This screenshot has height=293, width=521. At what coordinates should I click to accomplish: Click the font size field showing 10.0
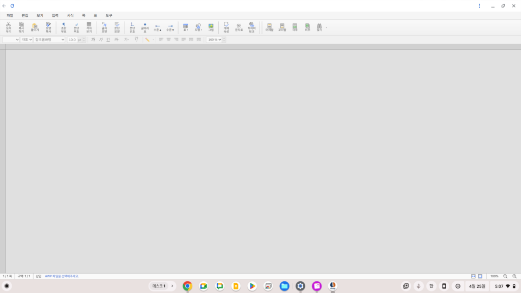point(72,40)
